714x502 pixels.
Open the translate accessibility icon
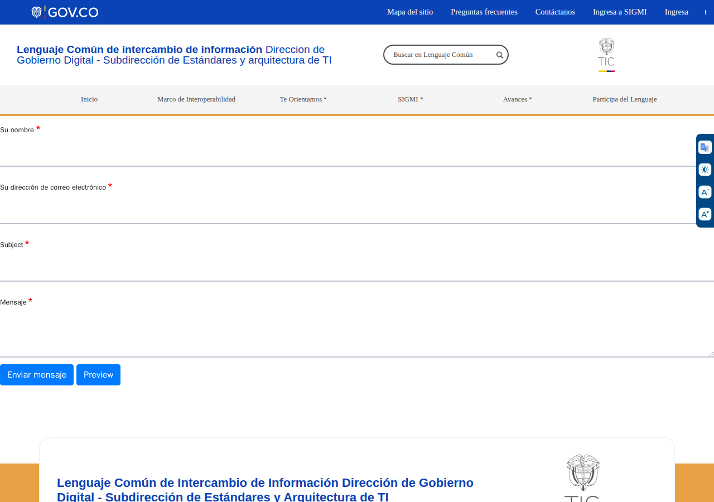point(705,147)
